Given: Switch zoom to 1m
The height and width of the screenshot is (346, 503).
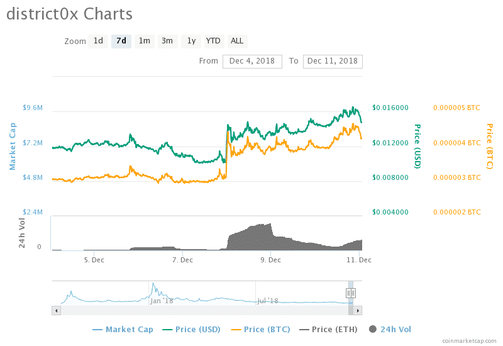Looking at the screenshot, I should [x=145, y=42].
